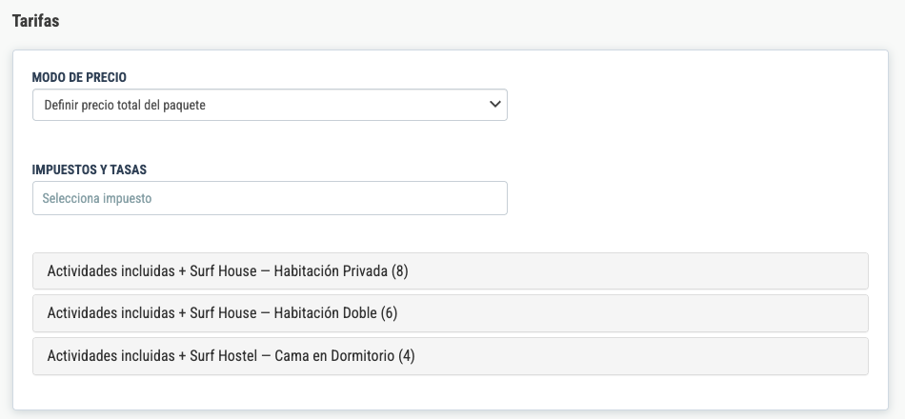Expand Surf House Habitación Doble (6) section

pyautogui.click(x=451, y=313)
